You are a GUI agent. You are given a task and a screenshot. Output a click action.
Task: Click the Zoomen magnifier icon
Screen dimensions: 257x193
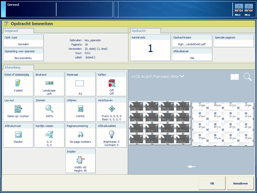(x=49, y=109)
